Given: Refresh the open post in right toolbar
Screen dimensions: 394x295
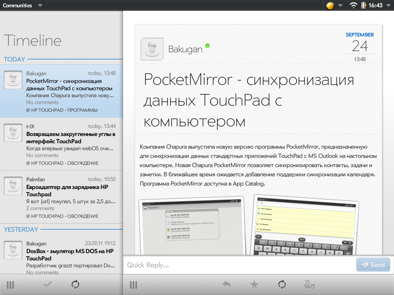Looking at the screenshot, I should point(282,285).
